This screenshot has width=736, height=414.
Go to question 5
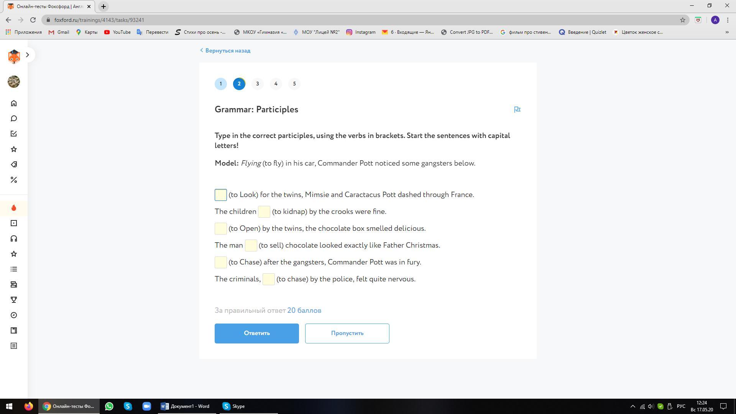294,84
